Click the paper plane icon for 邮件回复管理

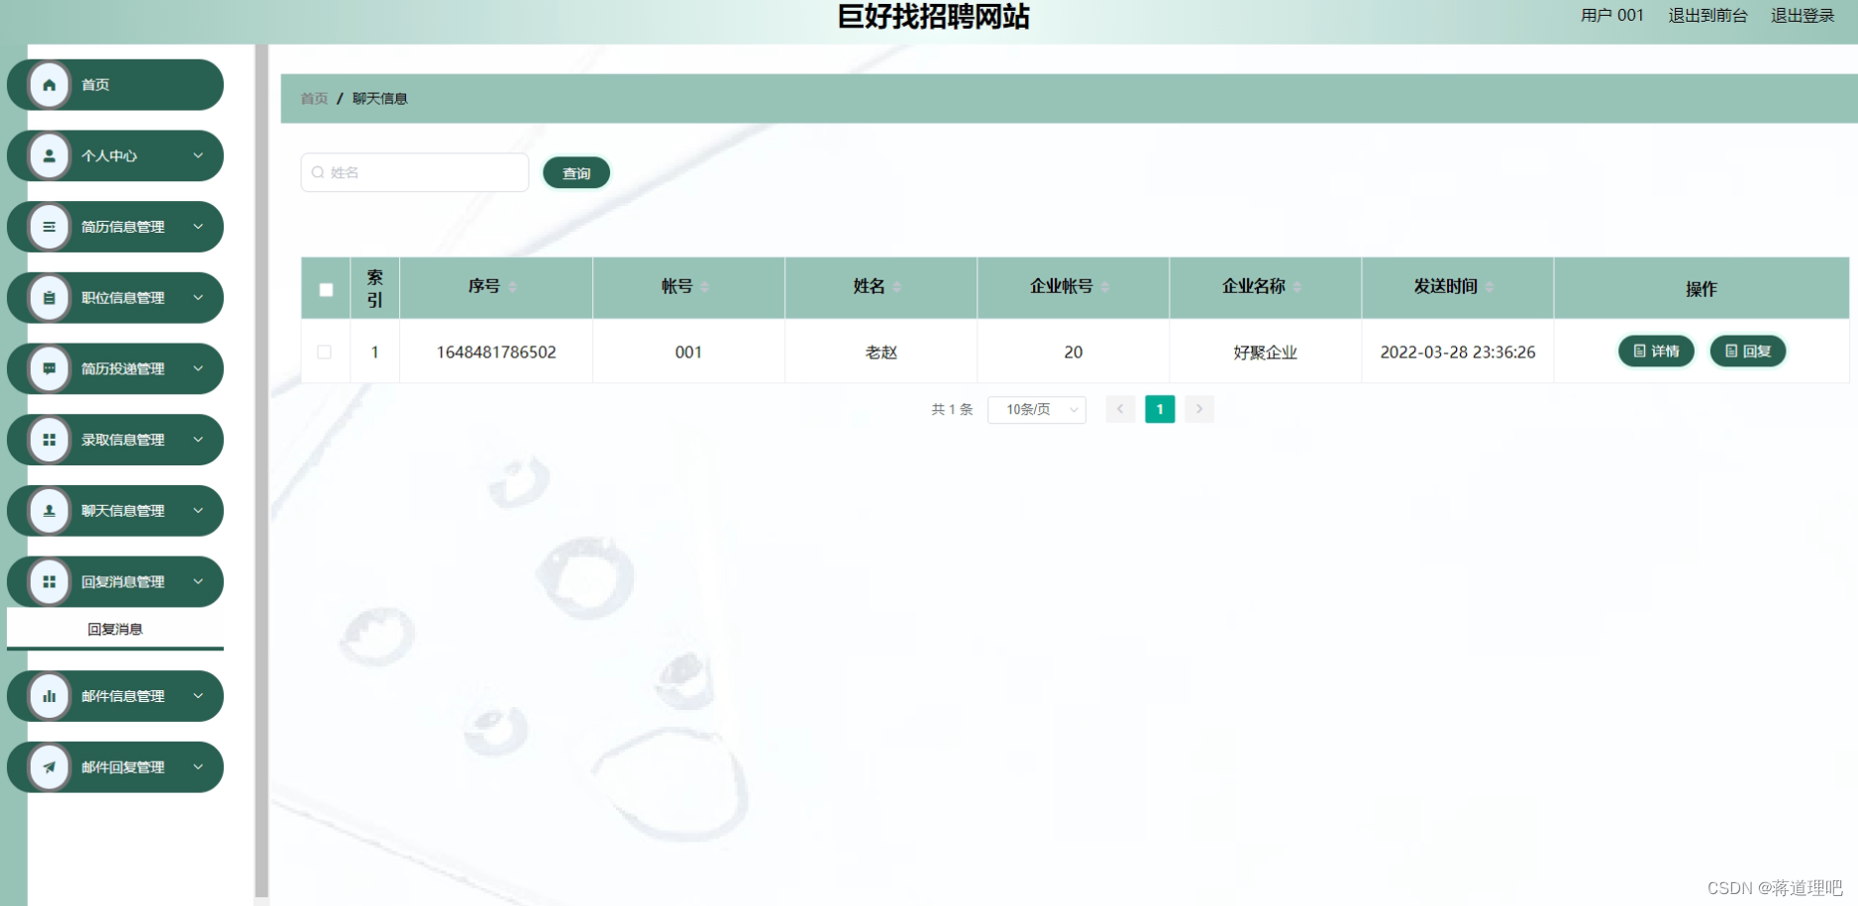49,766
